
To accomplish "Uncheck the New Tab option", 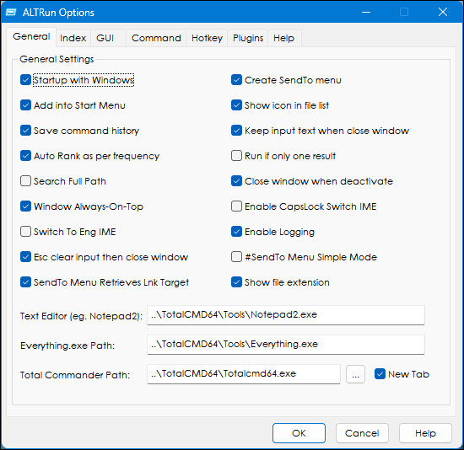I will pyautogui.click(x=380, y=373).
